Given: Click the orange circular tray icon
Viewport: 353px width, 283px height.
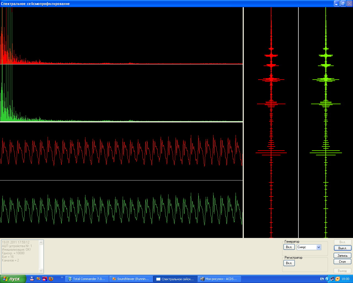Looking at the screenshot, I should [338, 279].
